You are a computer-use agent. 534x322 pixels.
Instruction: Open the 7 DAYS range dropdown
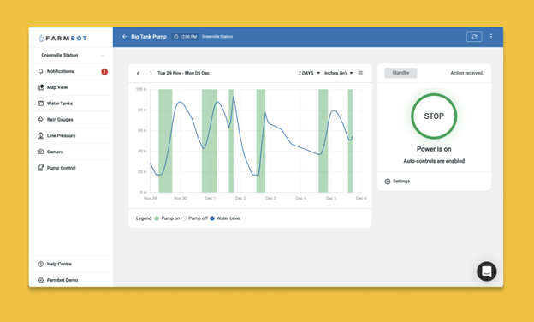pos(309,73)
